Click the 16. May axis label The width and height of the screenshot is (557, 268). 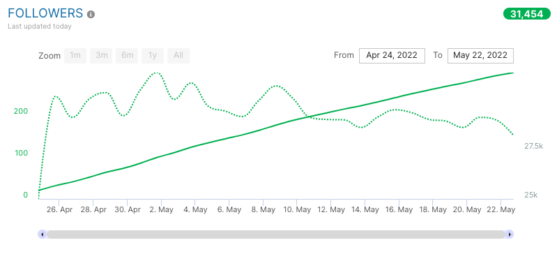[399, 209]
